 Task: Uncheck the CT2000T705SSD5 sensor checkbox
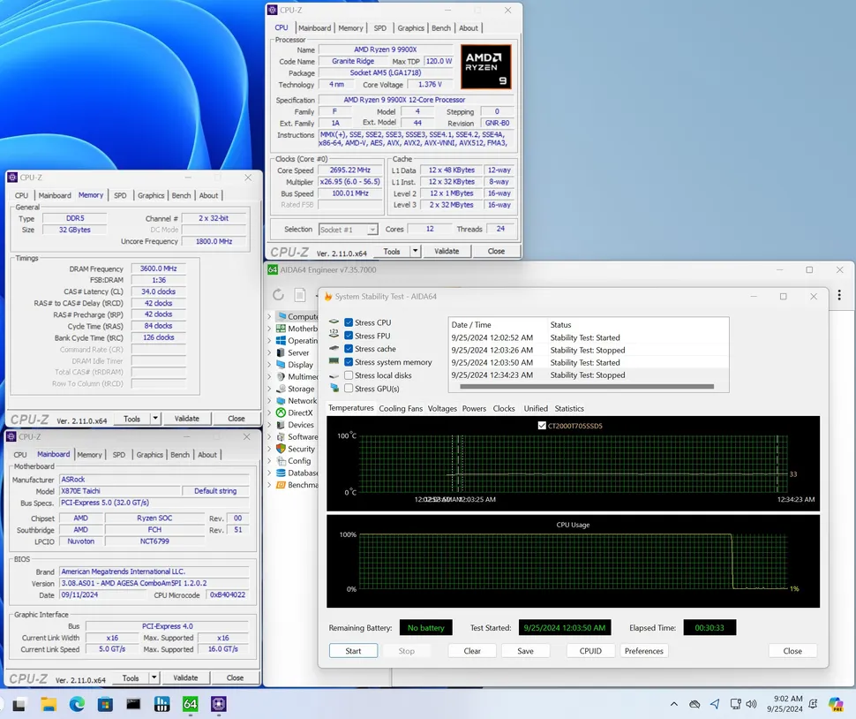(x=542, y=425)
